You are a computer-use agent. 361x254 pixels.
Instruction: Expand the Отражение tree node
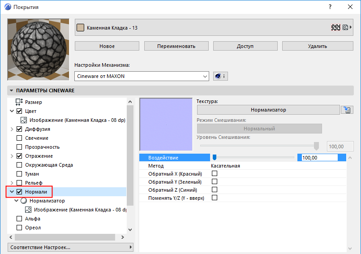(x=12, y=156)
